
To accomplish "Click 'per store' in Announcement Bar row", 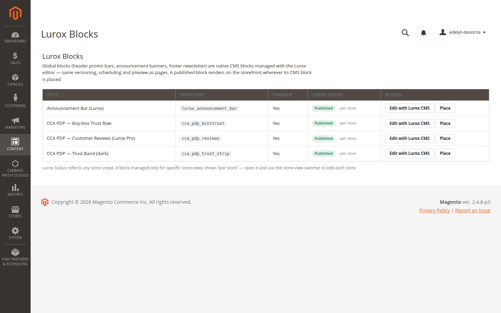I will 348,108.
